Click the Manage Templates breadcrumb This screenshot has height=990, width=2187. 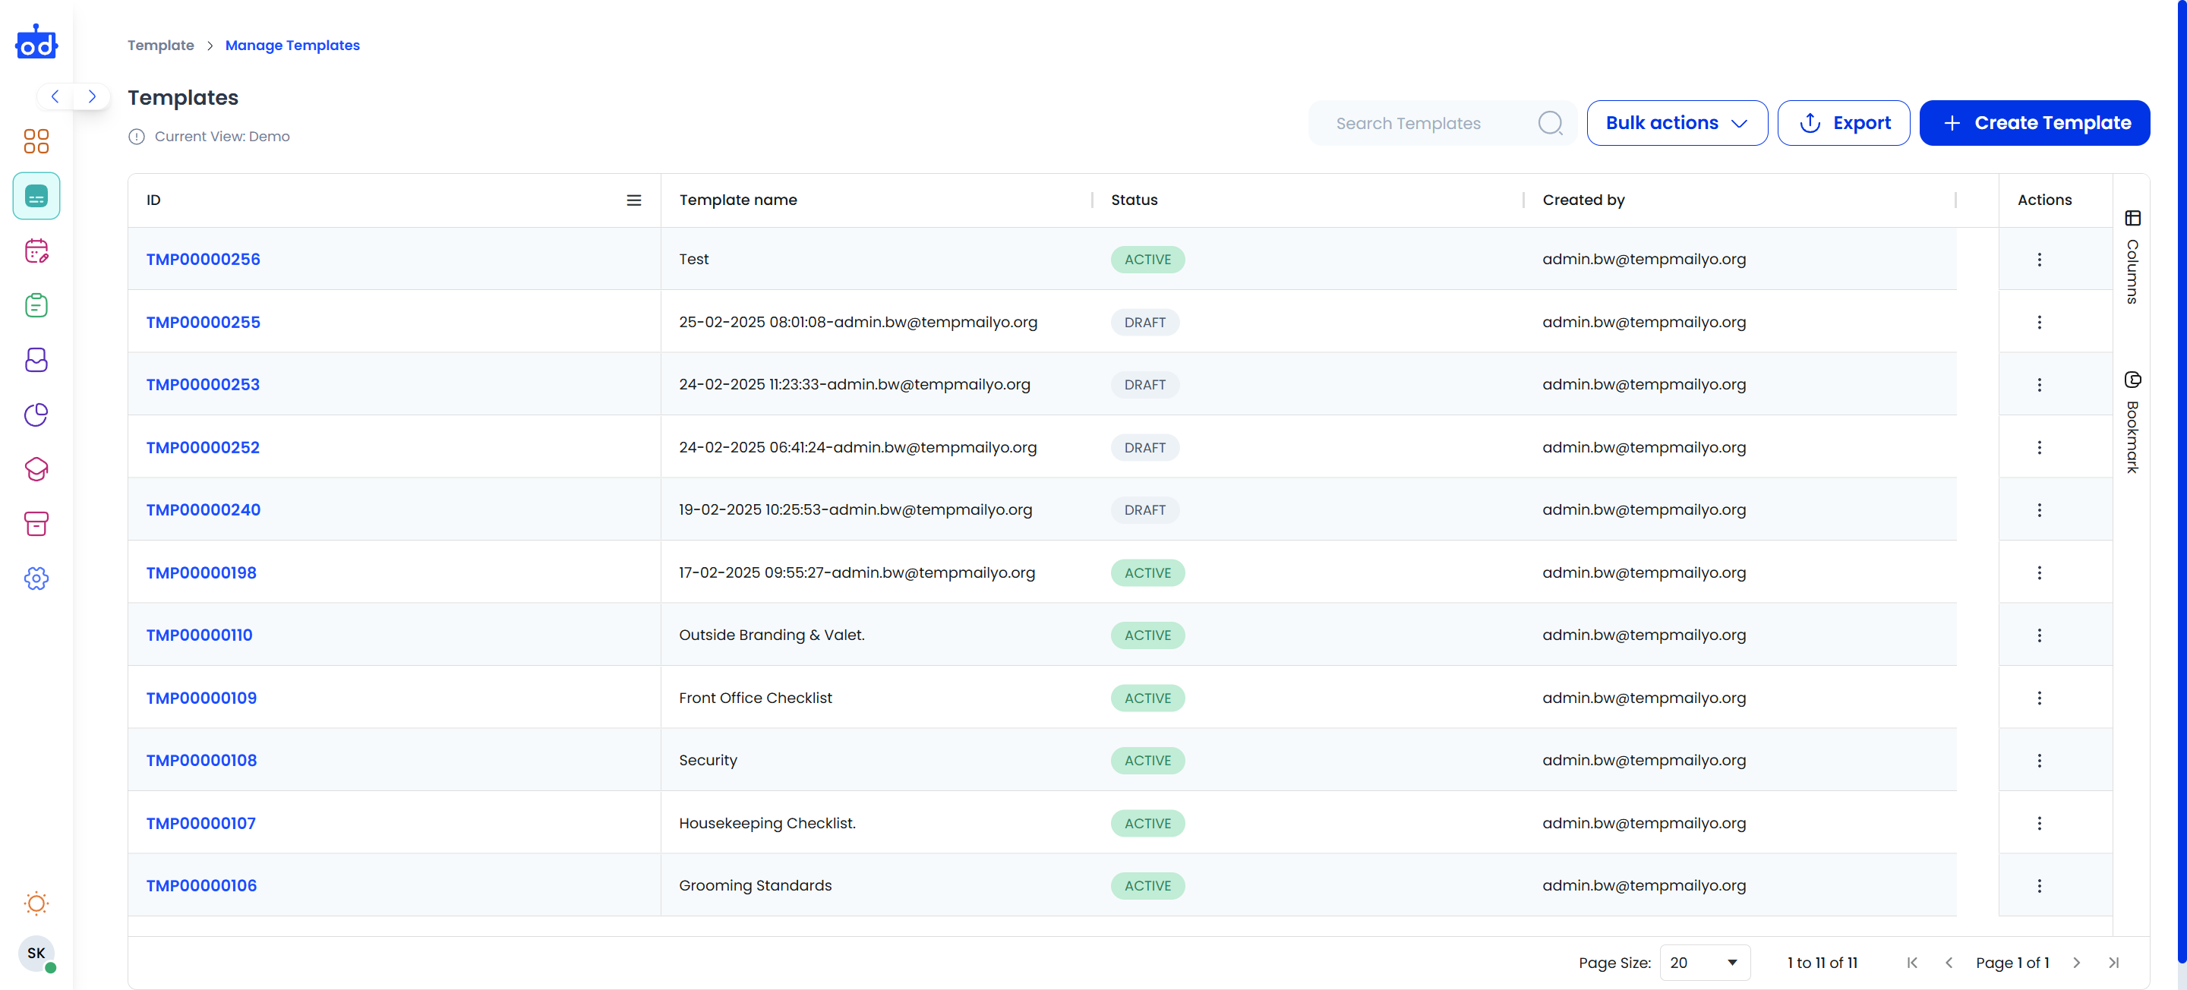tap(292, 45)
